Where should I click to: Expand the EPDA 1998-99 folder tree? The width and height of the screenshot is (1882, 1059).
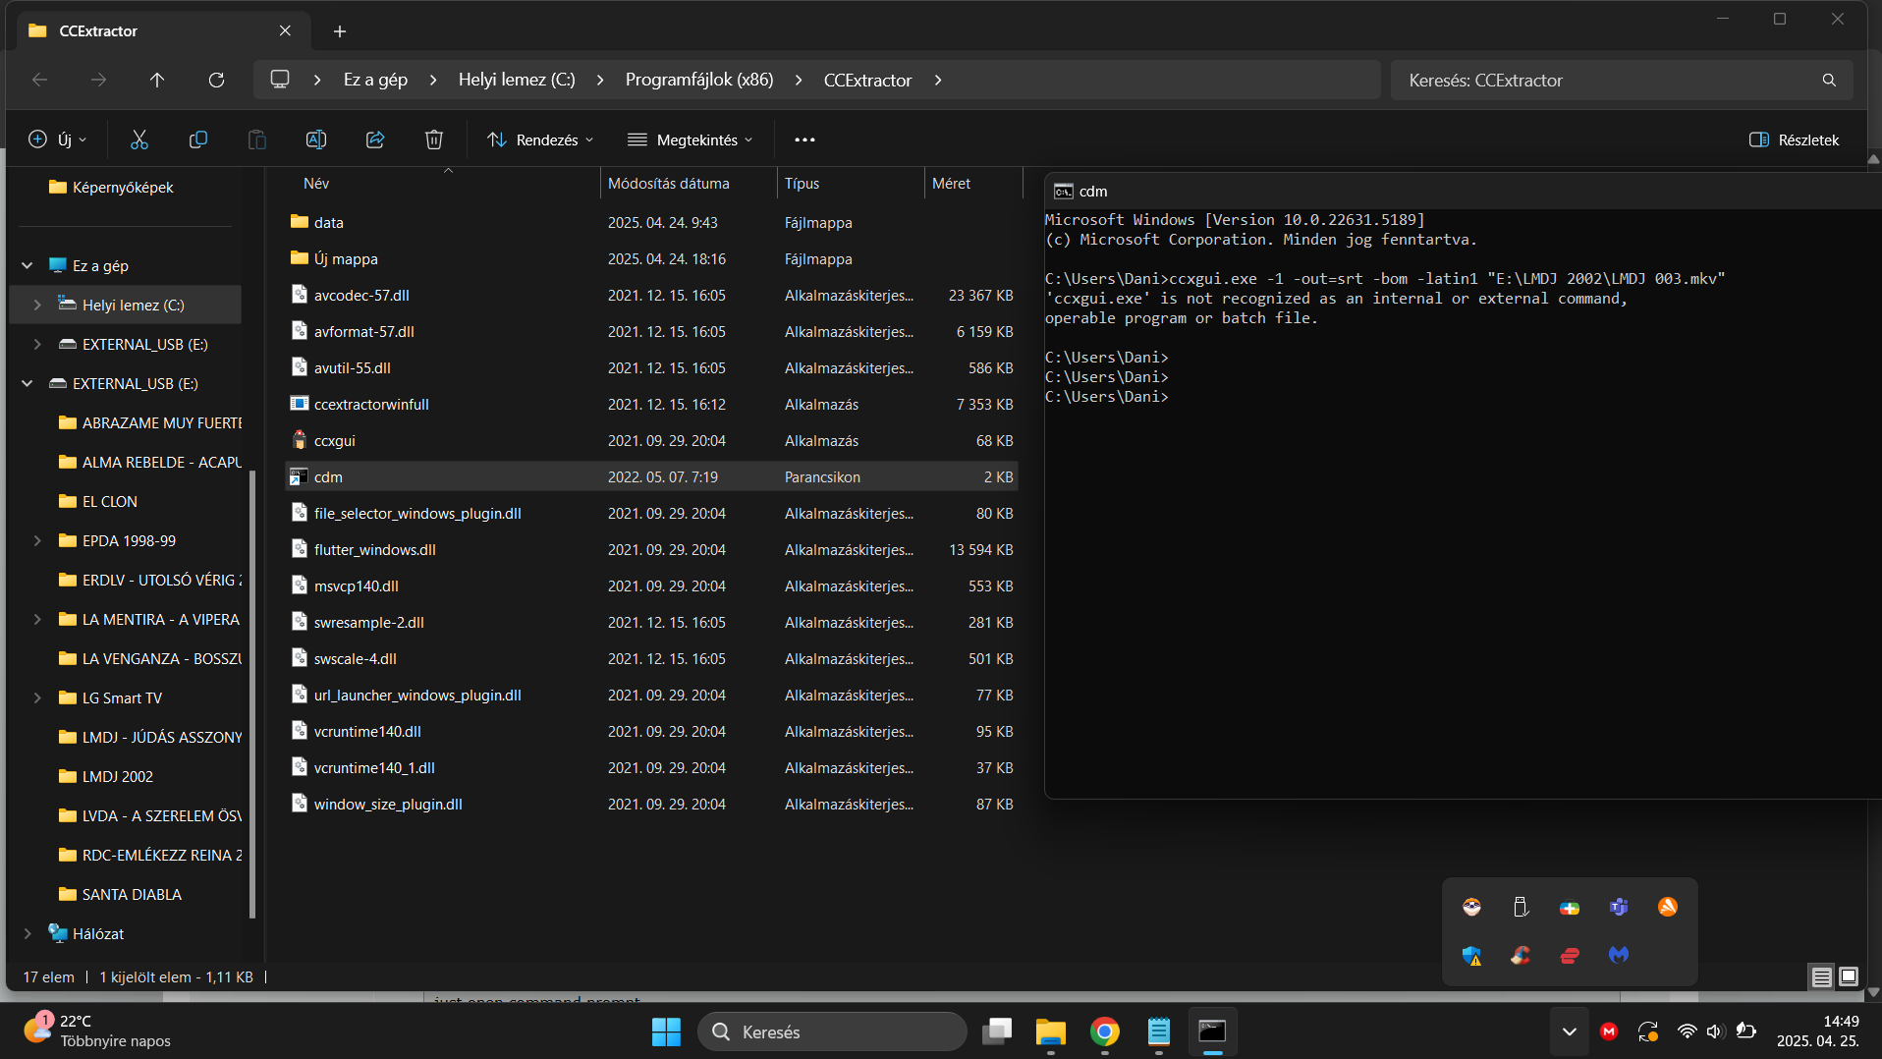(x=37, y=540)
